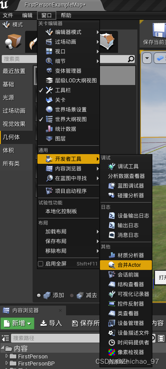Viewport: 166px width, 369px height.
Task: Enable the 启用全屏 checkbox
Action: tap(41, 264)
